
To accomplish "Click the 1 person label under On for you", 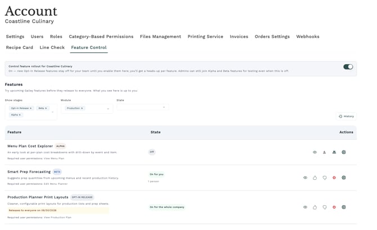I will (x=154, y=182).
